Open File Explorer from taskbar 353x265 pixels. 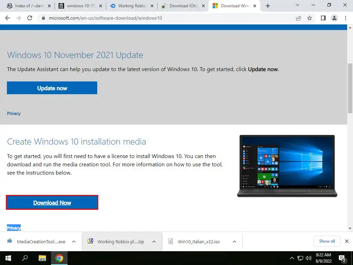[x=42, y=258]
